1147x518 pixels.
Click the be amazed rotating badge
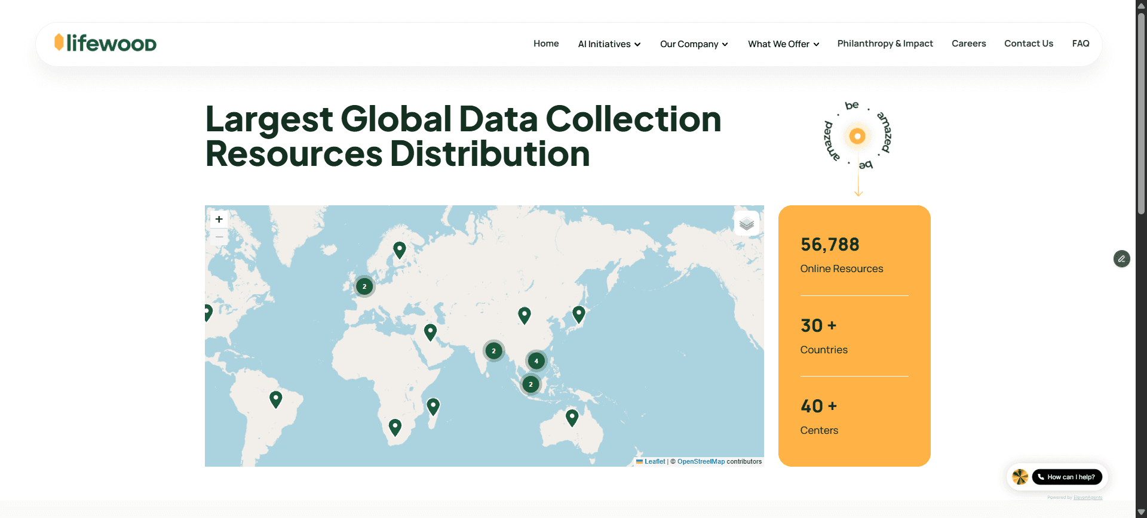point(857,136)
